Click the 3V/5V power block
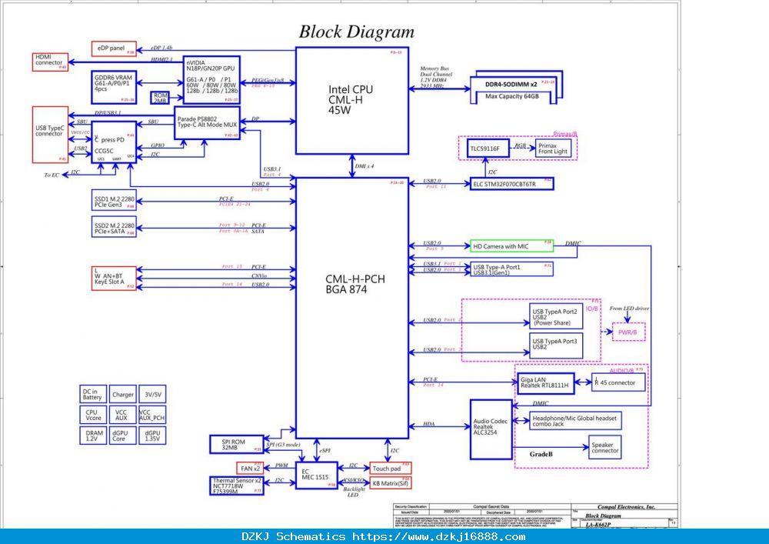 click(x=152, y=395)
